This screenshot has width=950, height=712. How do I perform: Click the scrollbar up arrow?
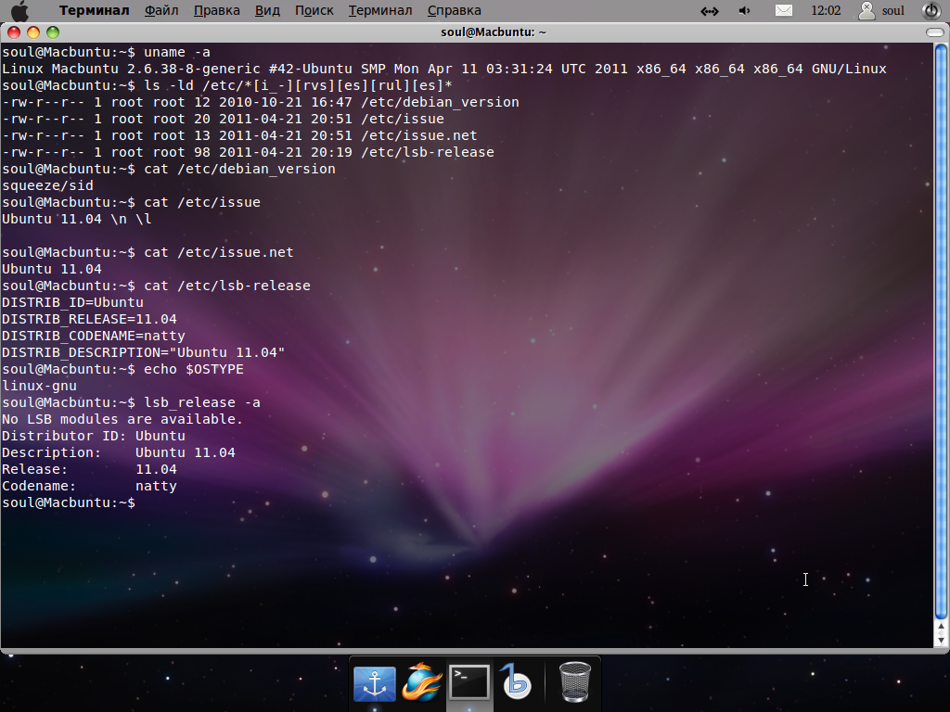[941, 628]
